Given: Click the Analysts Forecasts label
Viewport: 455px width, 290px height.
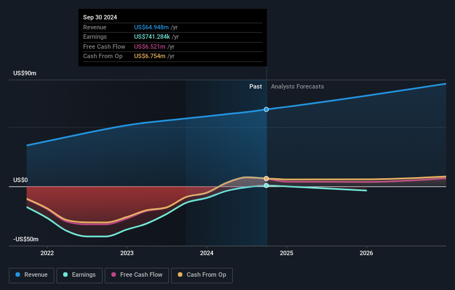Looking at the screenshot, I should tap(298, 87).
